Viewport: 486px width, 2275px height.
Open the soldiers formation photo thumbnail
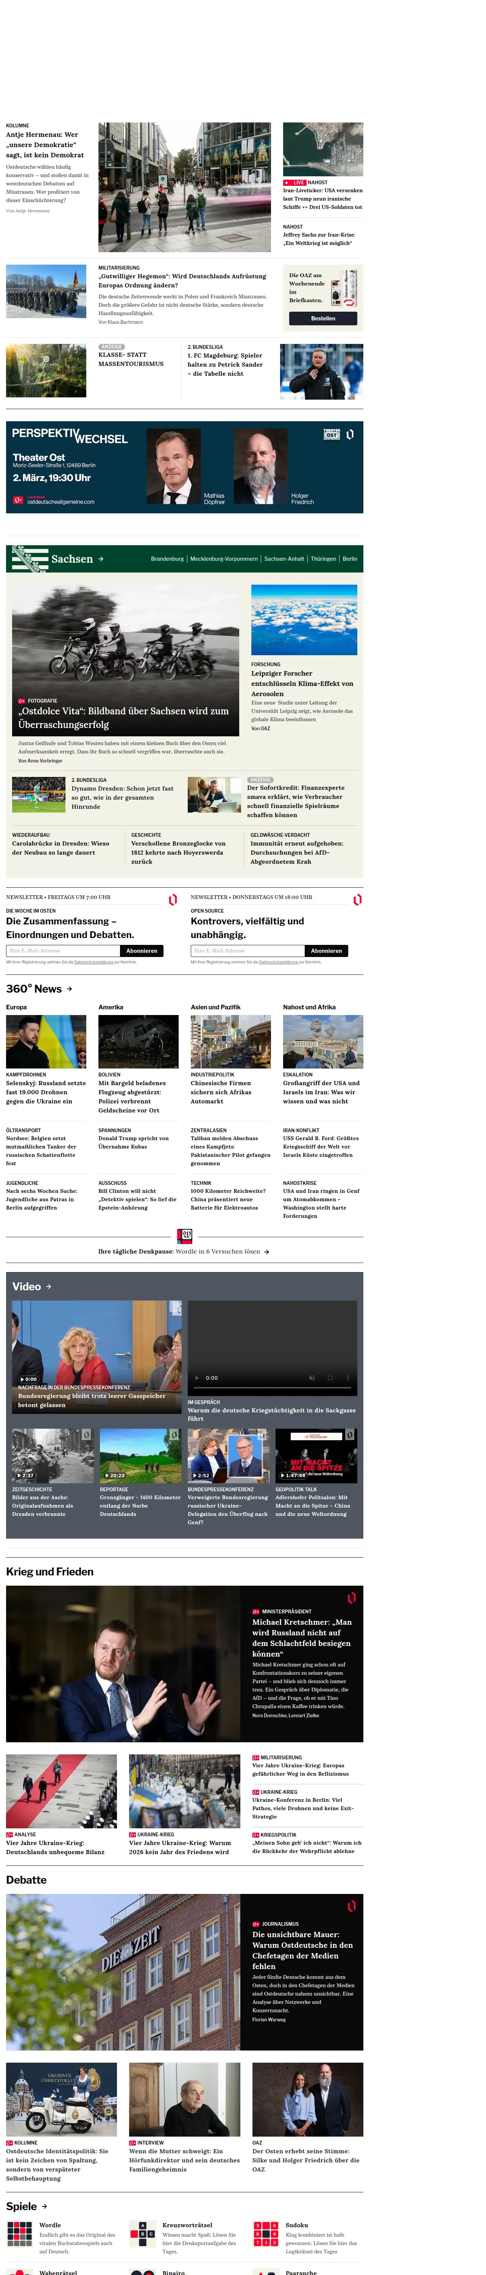46,292
